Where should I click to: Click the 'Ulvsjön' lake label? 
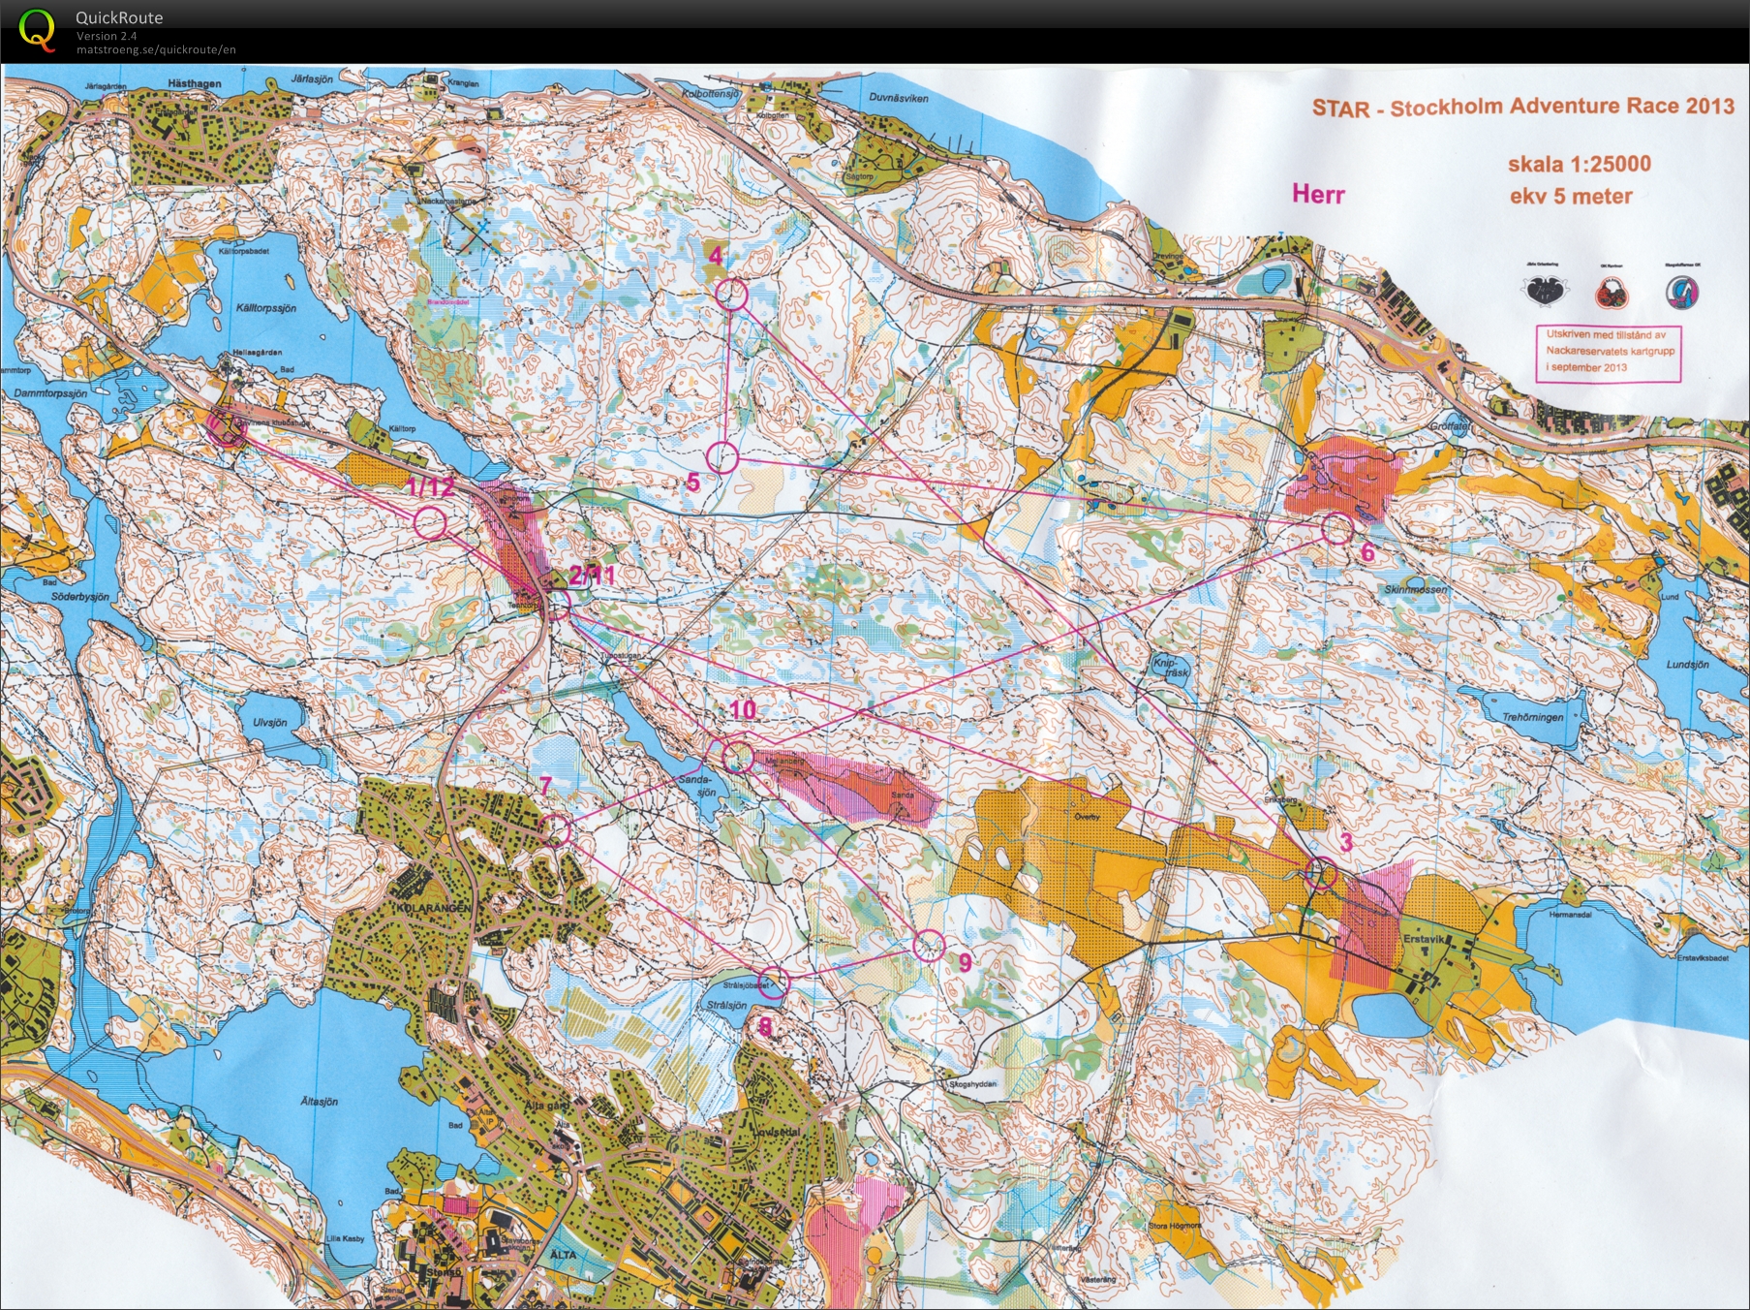270,723
